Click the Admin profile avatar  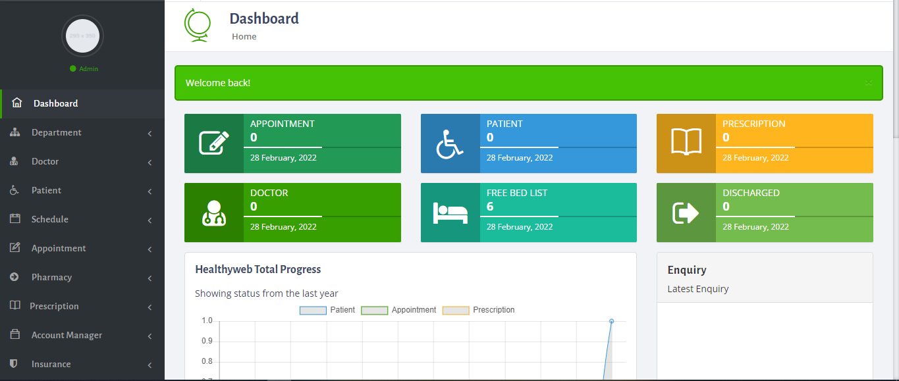pyautogui.click(x=82, y=36)
